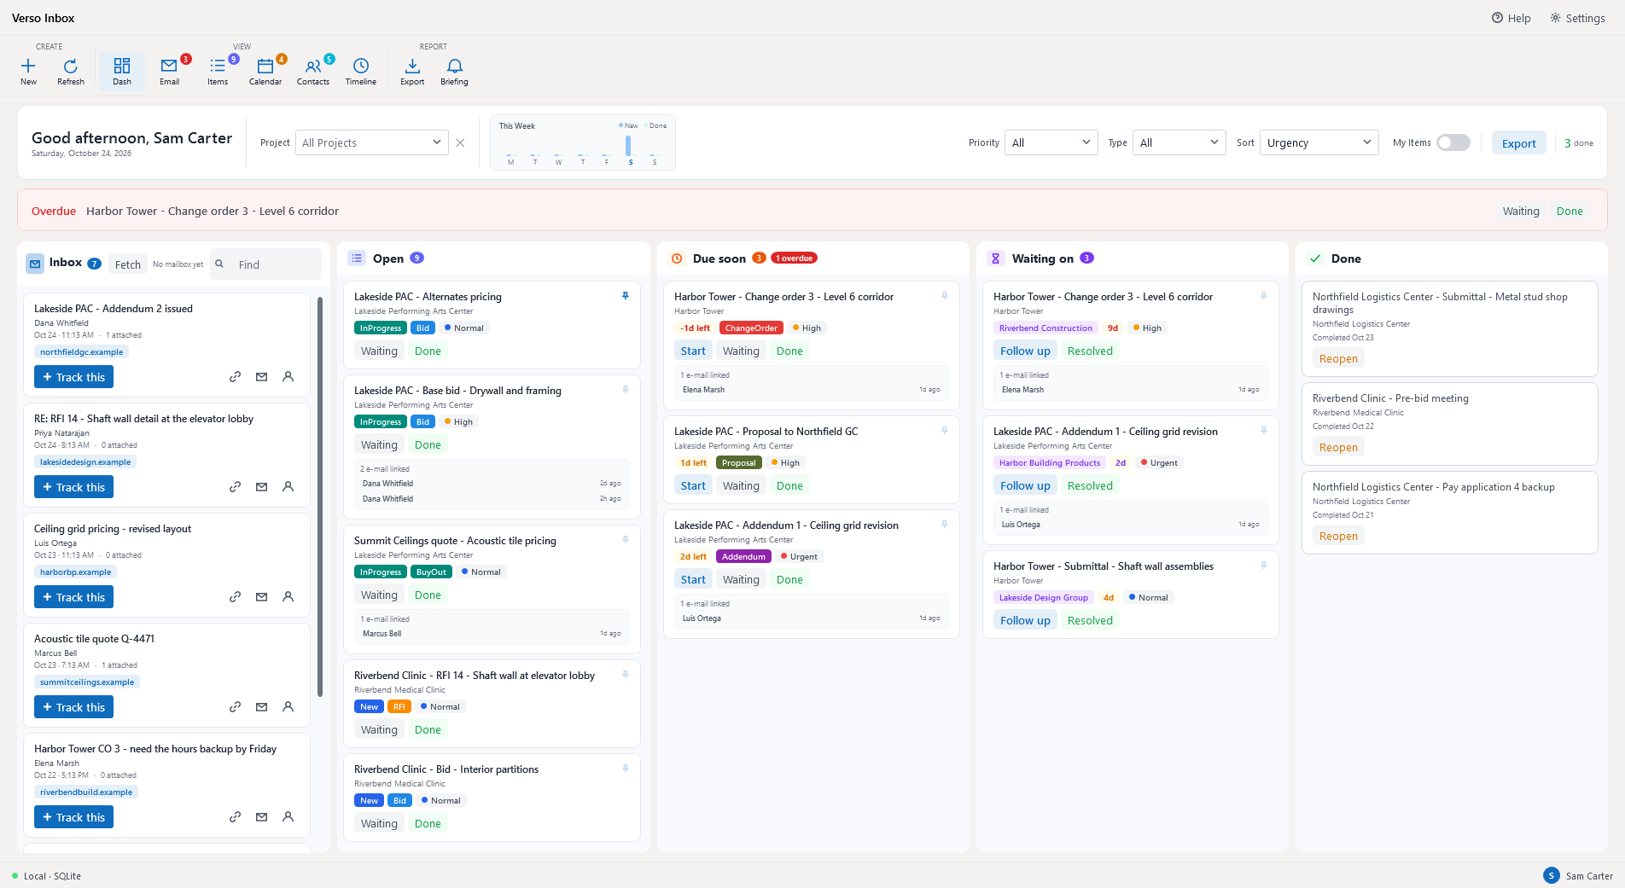
Task: Open Settings
Action: [x=1577, y=18]
